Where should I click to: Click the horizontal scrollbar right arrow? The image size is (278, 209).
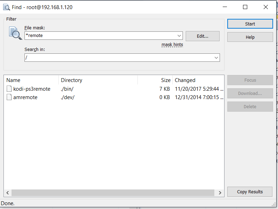click(220, 193)
